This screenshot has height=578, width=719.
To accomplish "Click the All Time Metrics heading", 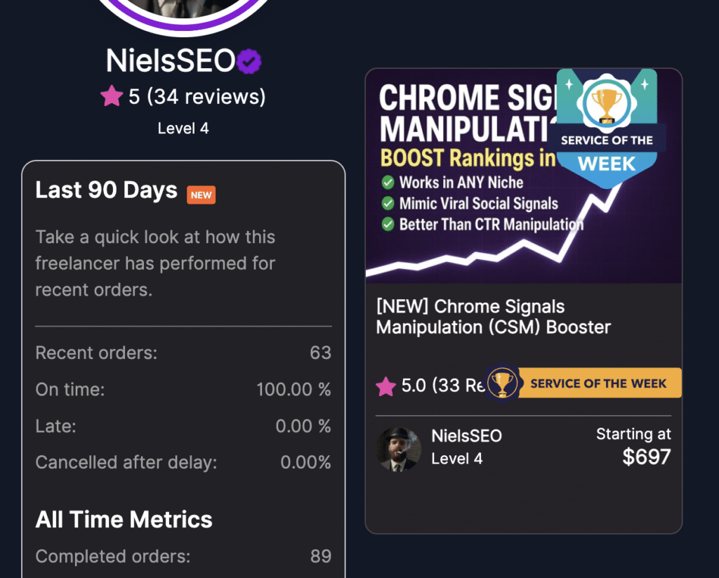I will (124, 520).
